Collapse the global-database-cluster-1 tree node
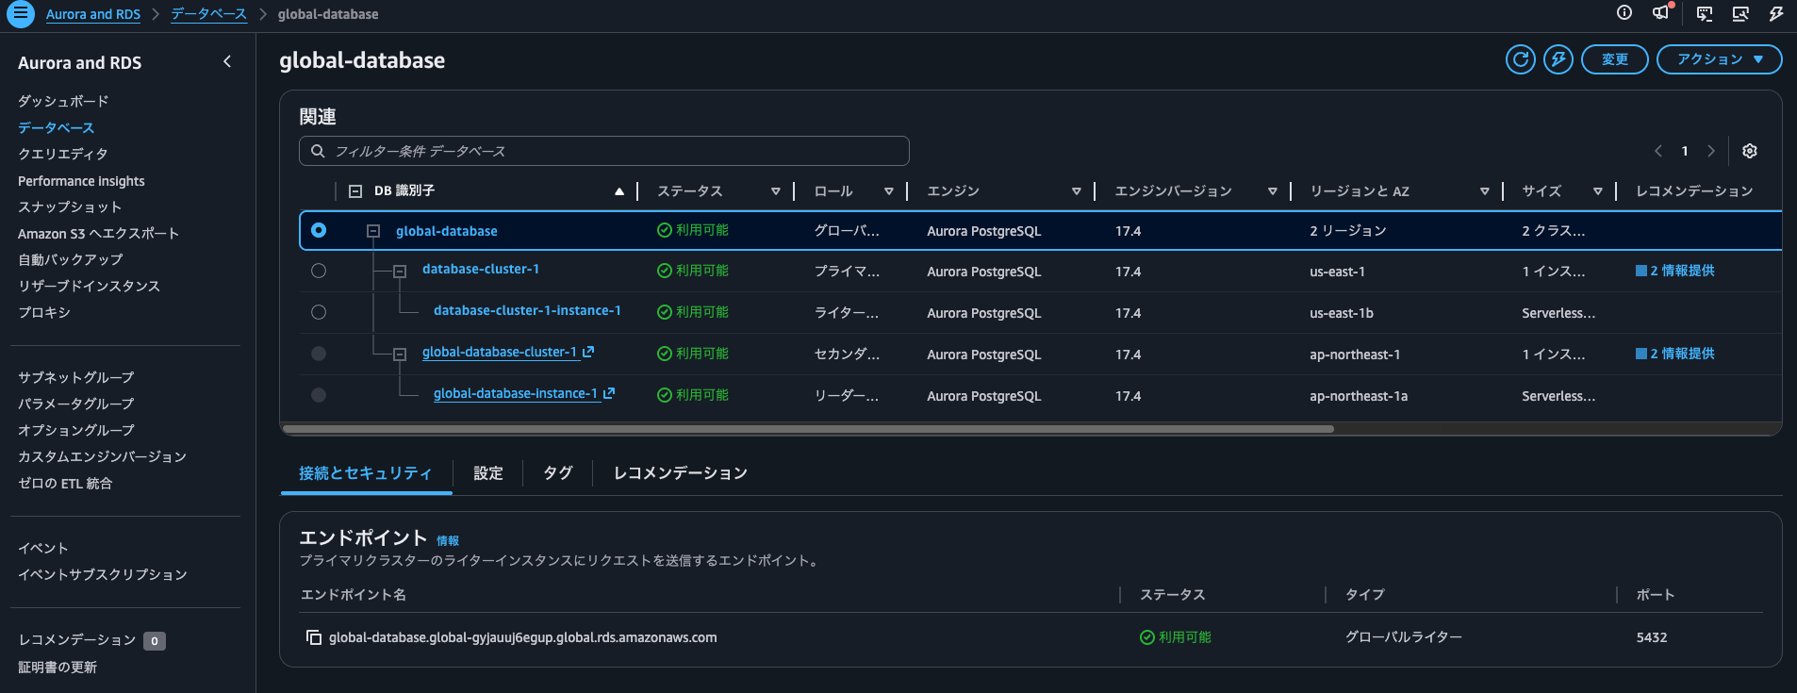 pyautogui.click(x=400, y=355)
